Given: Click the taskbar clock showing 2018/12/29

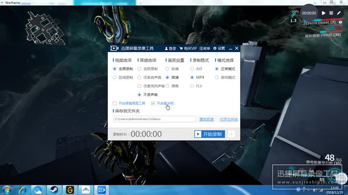Looking at the screenshot, I should (x=334, y=190).
